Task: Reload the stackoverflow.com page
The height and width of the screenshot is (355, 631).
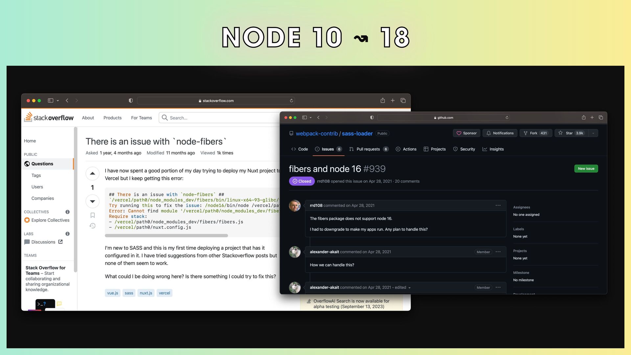Action: 291,101
